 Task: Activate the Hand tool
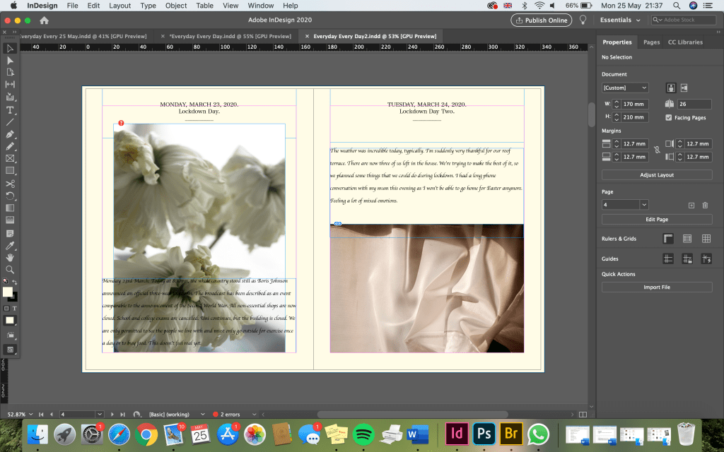[10, 257]
